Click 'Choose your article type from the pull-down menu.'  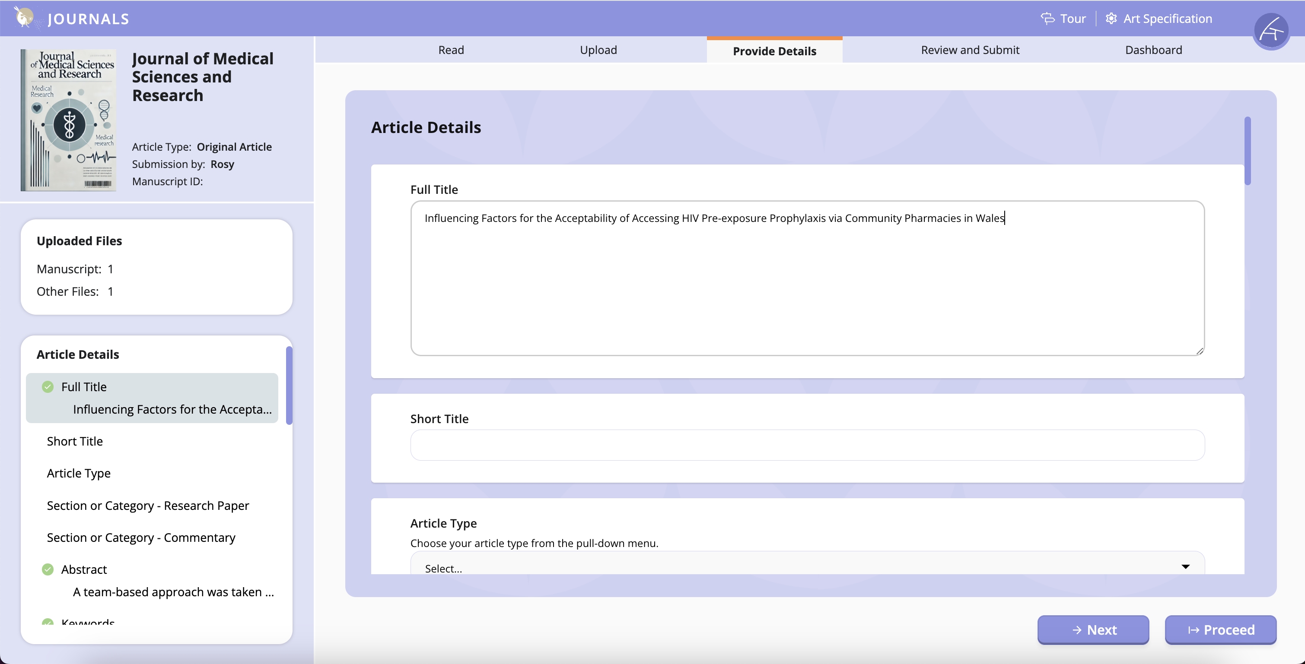(534, 543)
